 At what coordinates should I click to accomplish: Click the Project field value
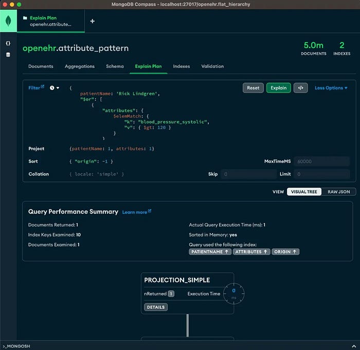[112, 149]
